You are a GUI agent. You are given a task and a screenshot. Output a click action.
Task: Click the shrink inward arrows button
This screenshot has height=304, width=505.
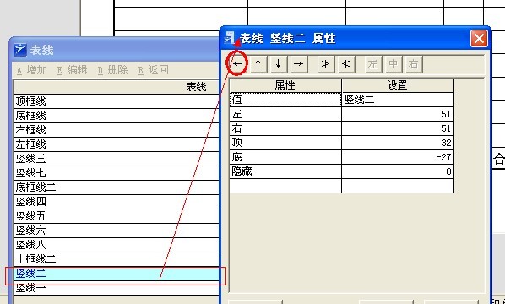(x=346, y=64)
